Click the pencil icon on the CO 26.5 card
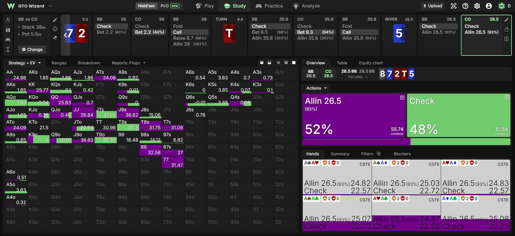 pyautogui.click(x=506, y=20)
